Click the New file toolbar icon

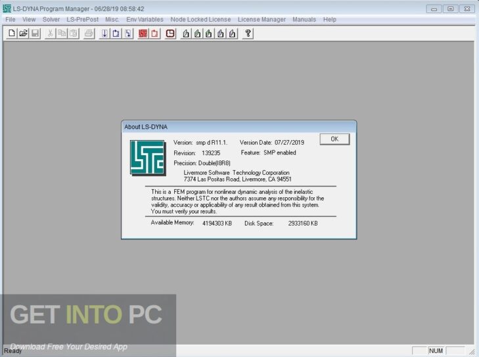11,34
